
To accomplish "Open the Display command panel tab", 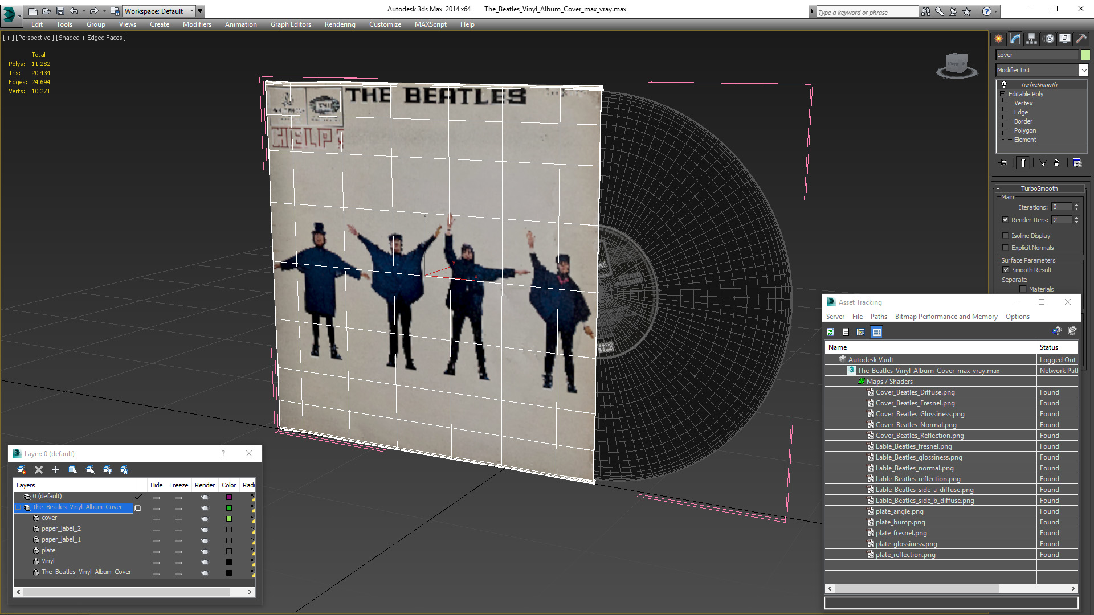I will (x=1064, y=39).
